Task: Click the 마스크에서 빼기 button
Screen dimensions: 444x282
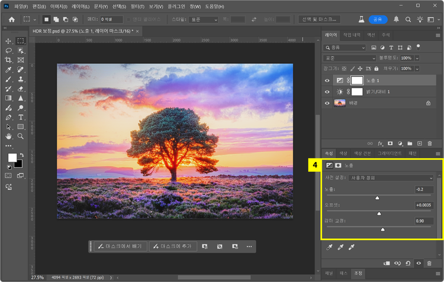Action: (120, 246)
